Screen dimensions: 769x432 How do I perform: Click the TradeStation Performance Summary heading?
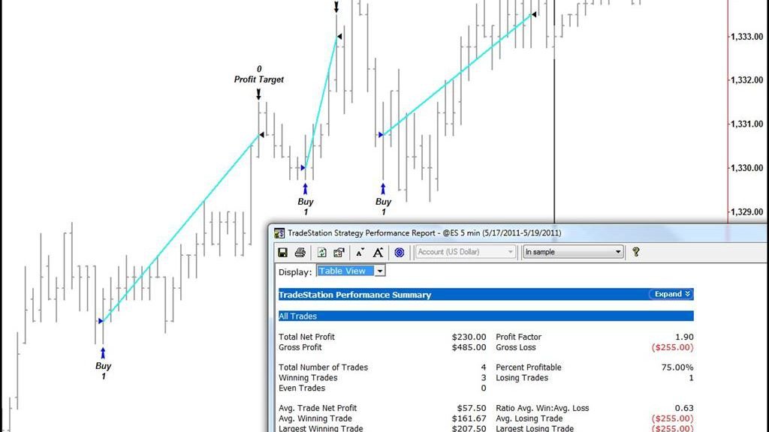point(354,295)
